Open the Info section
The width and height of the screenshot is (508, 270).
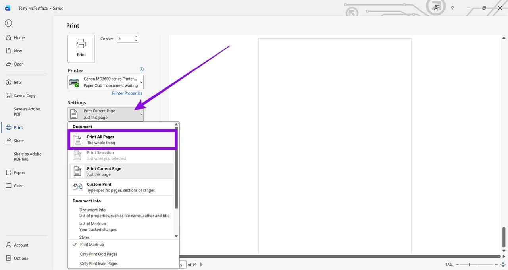point(14,83)
